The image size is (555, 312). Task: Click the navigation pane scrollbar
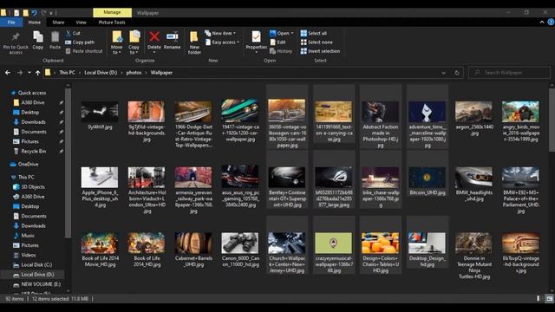[x=68, y=163]
